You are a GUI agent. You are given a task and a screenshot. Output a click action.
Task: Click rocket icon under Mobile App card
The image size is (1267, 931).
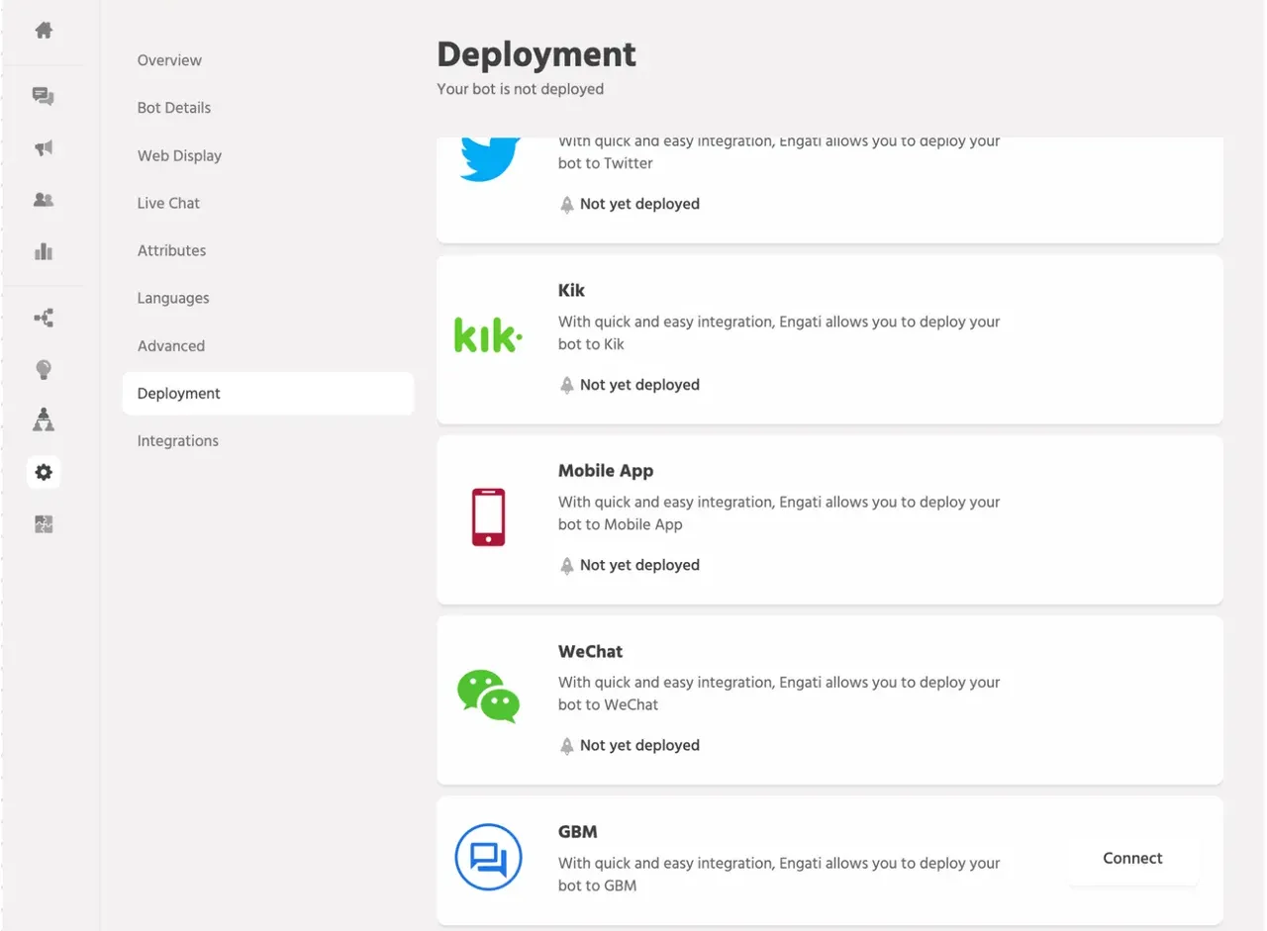[567, 566]
